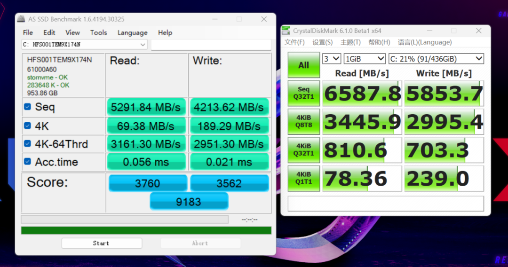Open the Help menu in AS SSD Benchmark
Viewport: 508px width, 267px height.
165,32
